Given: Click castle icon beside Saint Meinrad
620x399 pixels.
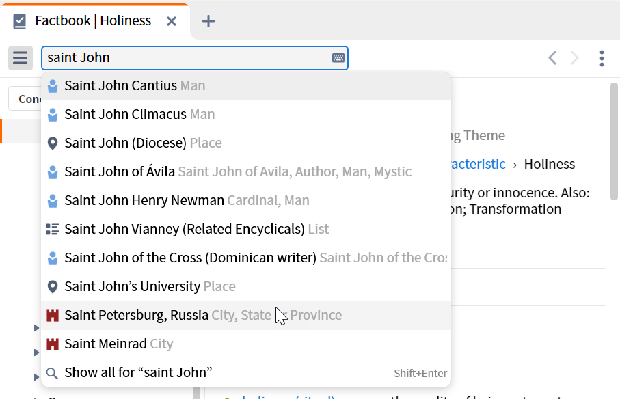Looking at the screenshot, I should (x=53, y=344).
